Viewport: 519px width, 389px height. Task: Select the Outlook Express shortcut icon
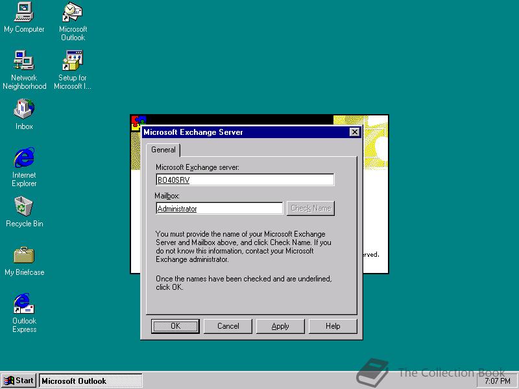tap(24, 313)
